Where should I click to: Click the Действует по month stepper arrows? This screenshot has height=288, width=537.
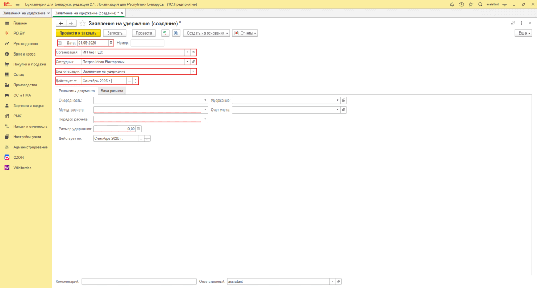[x=147, y=139]
